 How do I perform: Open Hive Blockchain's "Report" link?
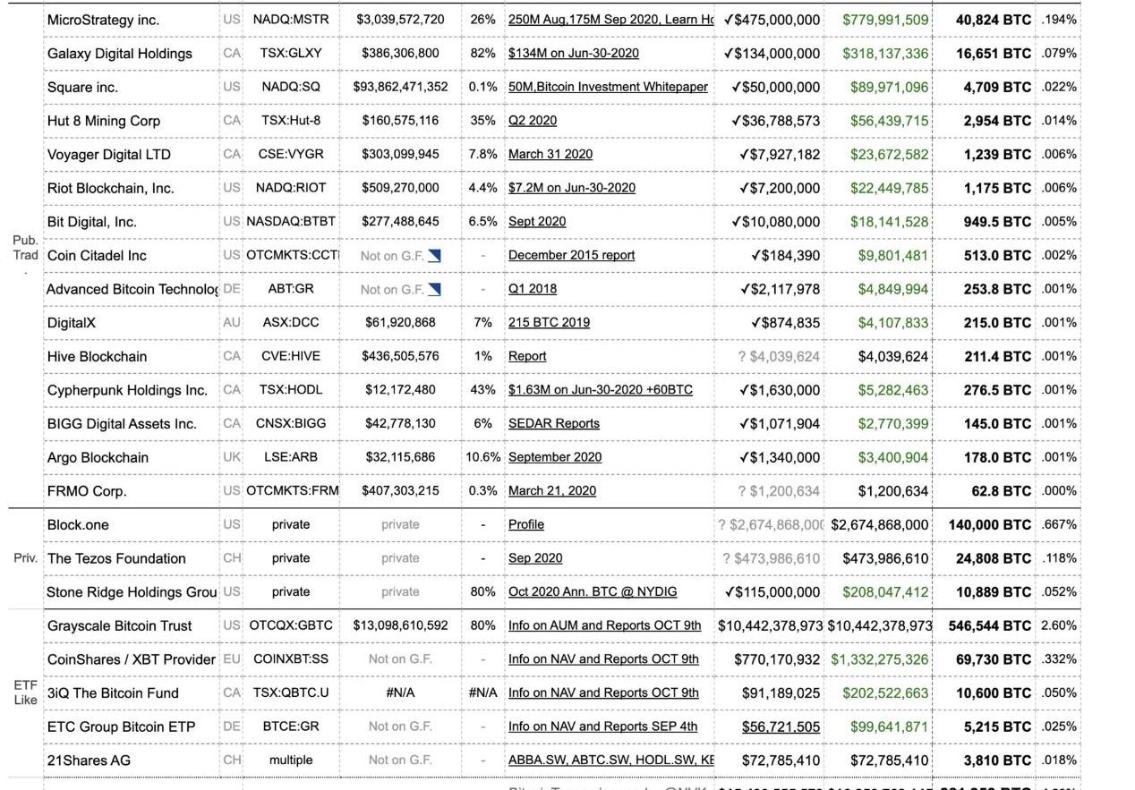tap(526, 356)
